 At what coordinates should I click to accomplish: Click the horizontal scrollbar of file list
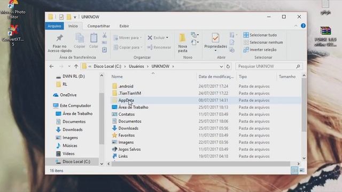(x=201, y=164)
